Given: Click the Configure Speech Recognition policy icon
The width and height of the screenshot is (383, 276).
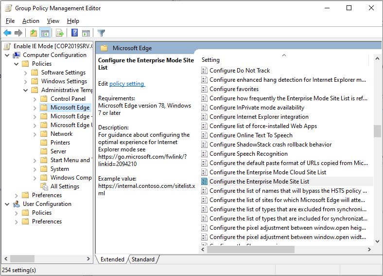Looking at the screenshot, I should click(204, 154).
